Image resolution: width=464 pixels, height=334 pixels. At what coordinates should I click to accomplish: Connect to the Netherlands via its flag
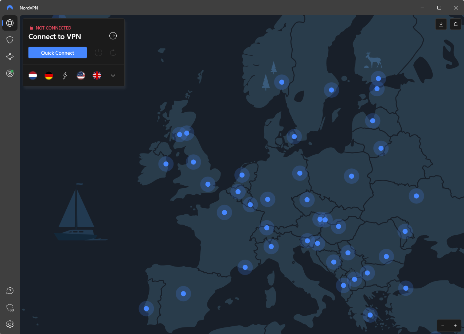point(33,75)
